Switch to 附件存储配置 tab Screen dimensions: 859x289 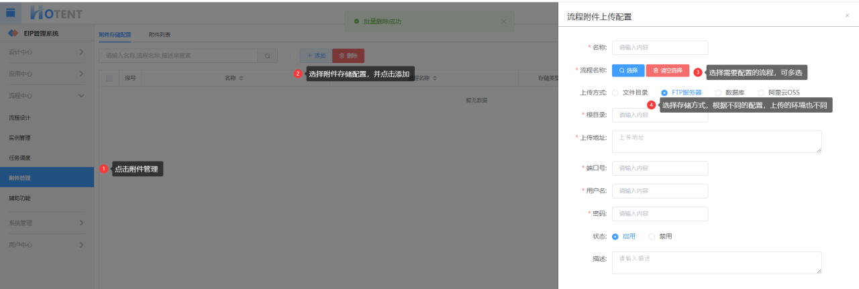pos(115,34)
